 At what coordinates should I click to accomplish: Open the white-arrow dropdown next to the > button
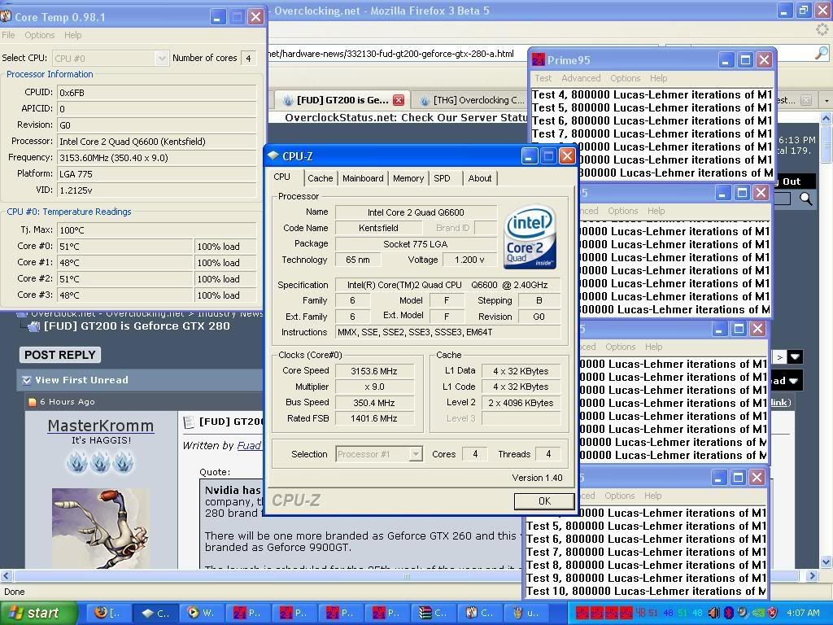pyautogui.click(x=795, y=357)
